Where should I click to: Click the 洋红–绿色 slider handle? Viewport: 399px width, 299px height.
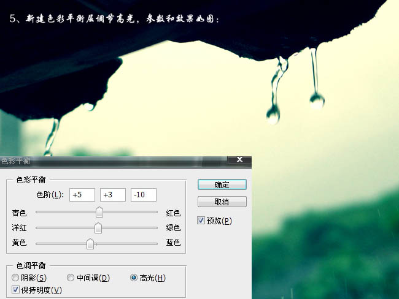click(98, 228)
